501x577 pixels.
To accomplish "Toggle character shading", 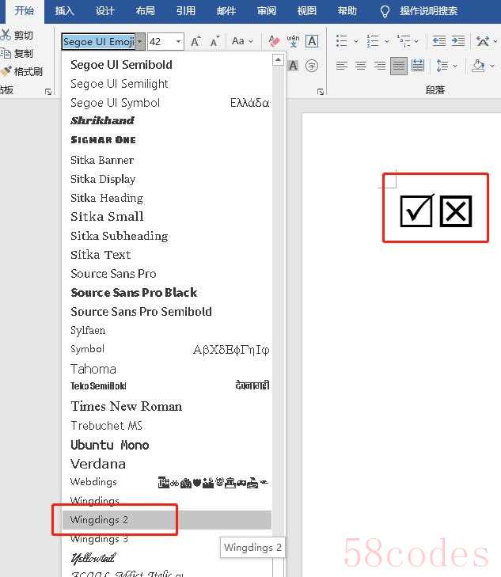I will (293, 66).
